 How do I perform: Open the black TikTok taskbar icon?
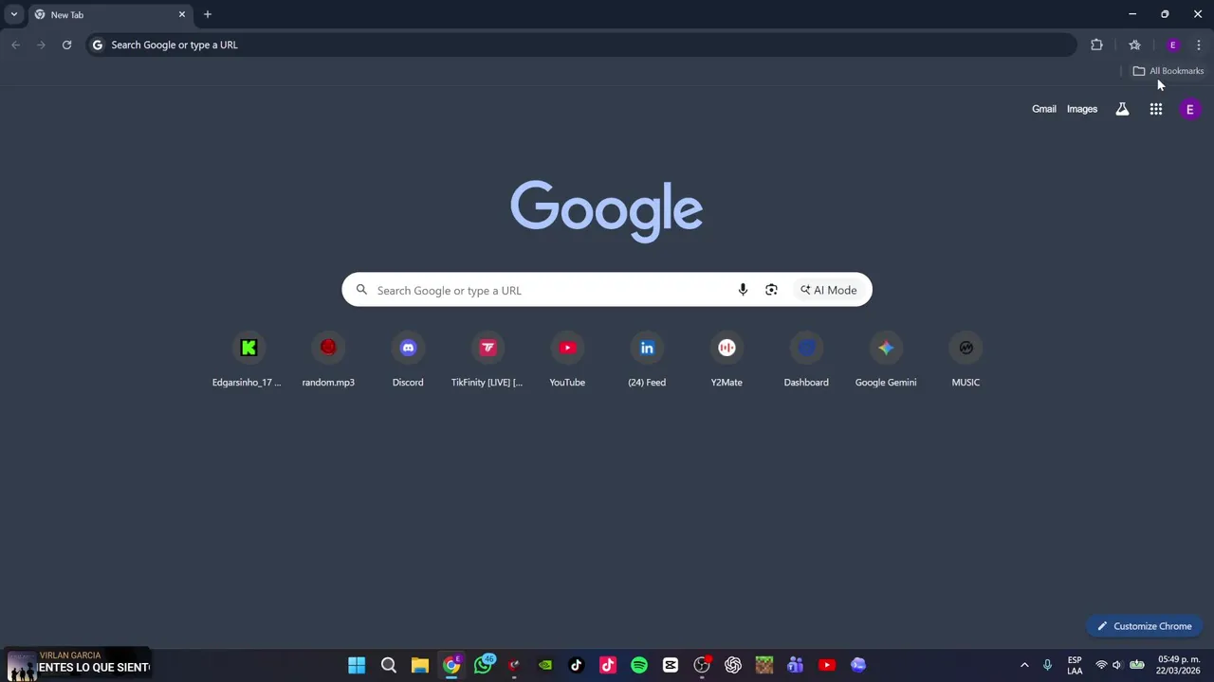tap(577, 665)
